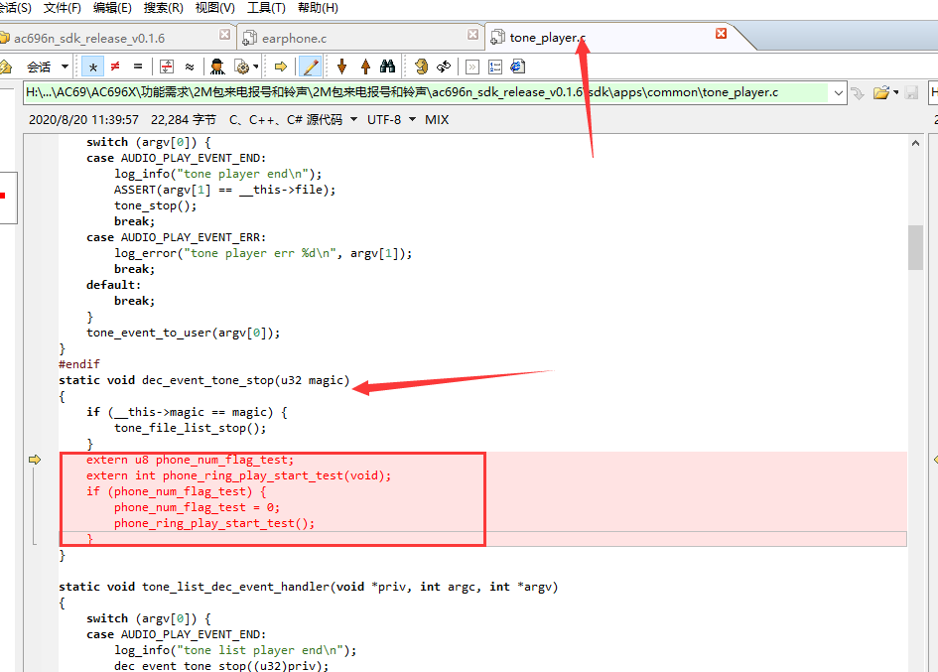Click the yellow Copy to right arrow

pos(281,67)
